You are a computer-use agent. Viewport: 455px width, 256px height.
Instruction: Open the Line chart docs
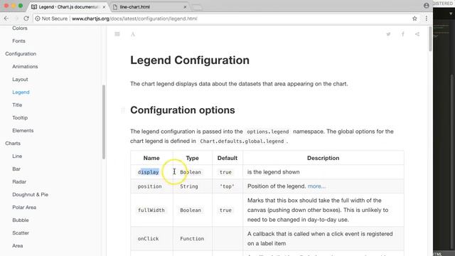17,156
